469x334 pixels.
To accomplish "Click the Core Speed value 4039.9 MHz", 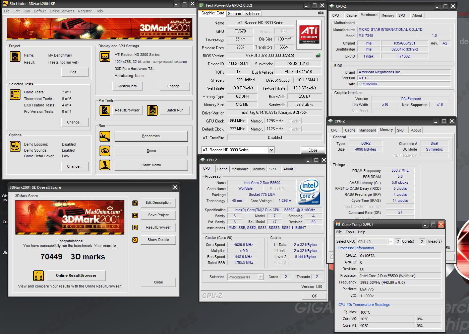I will point(244,245).
